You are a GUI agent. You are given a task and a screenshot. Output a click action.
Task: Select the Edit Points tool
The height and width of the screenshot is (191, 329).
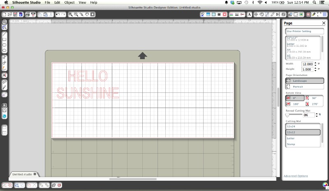[x=5, y=28]
